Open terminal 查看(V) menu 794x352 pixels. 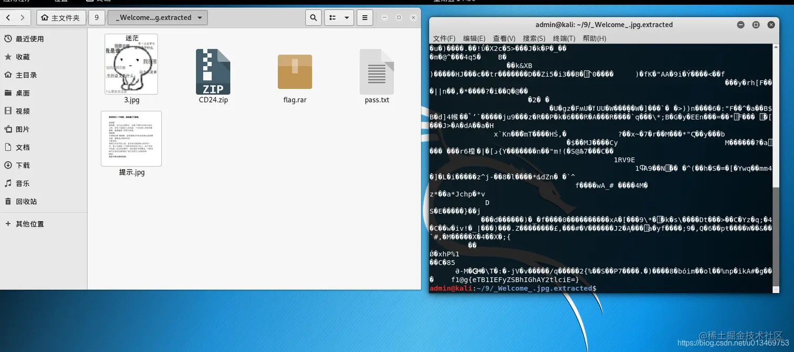[x=504, y=38]
